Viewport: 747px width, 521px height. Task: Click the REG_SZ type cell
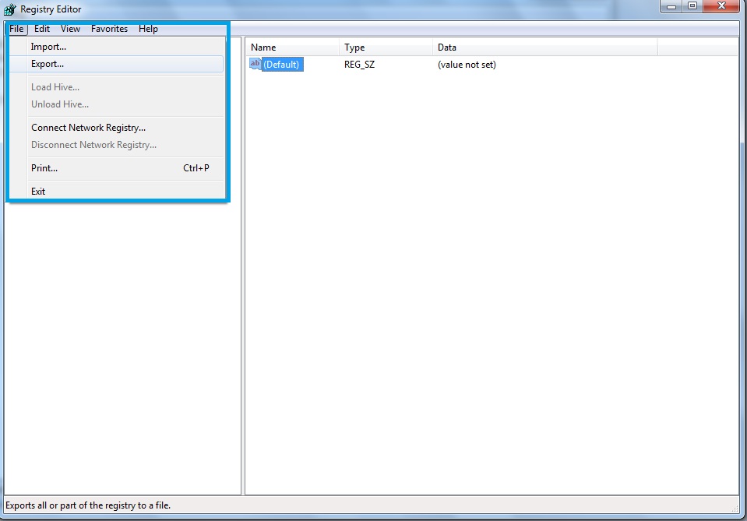click(x=360, y=65)
